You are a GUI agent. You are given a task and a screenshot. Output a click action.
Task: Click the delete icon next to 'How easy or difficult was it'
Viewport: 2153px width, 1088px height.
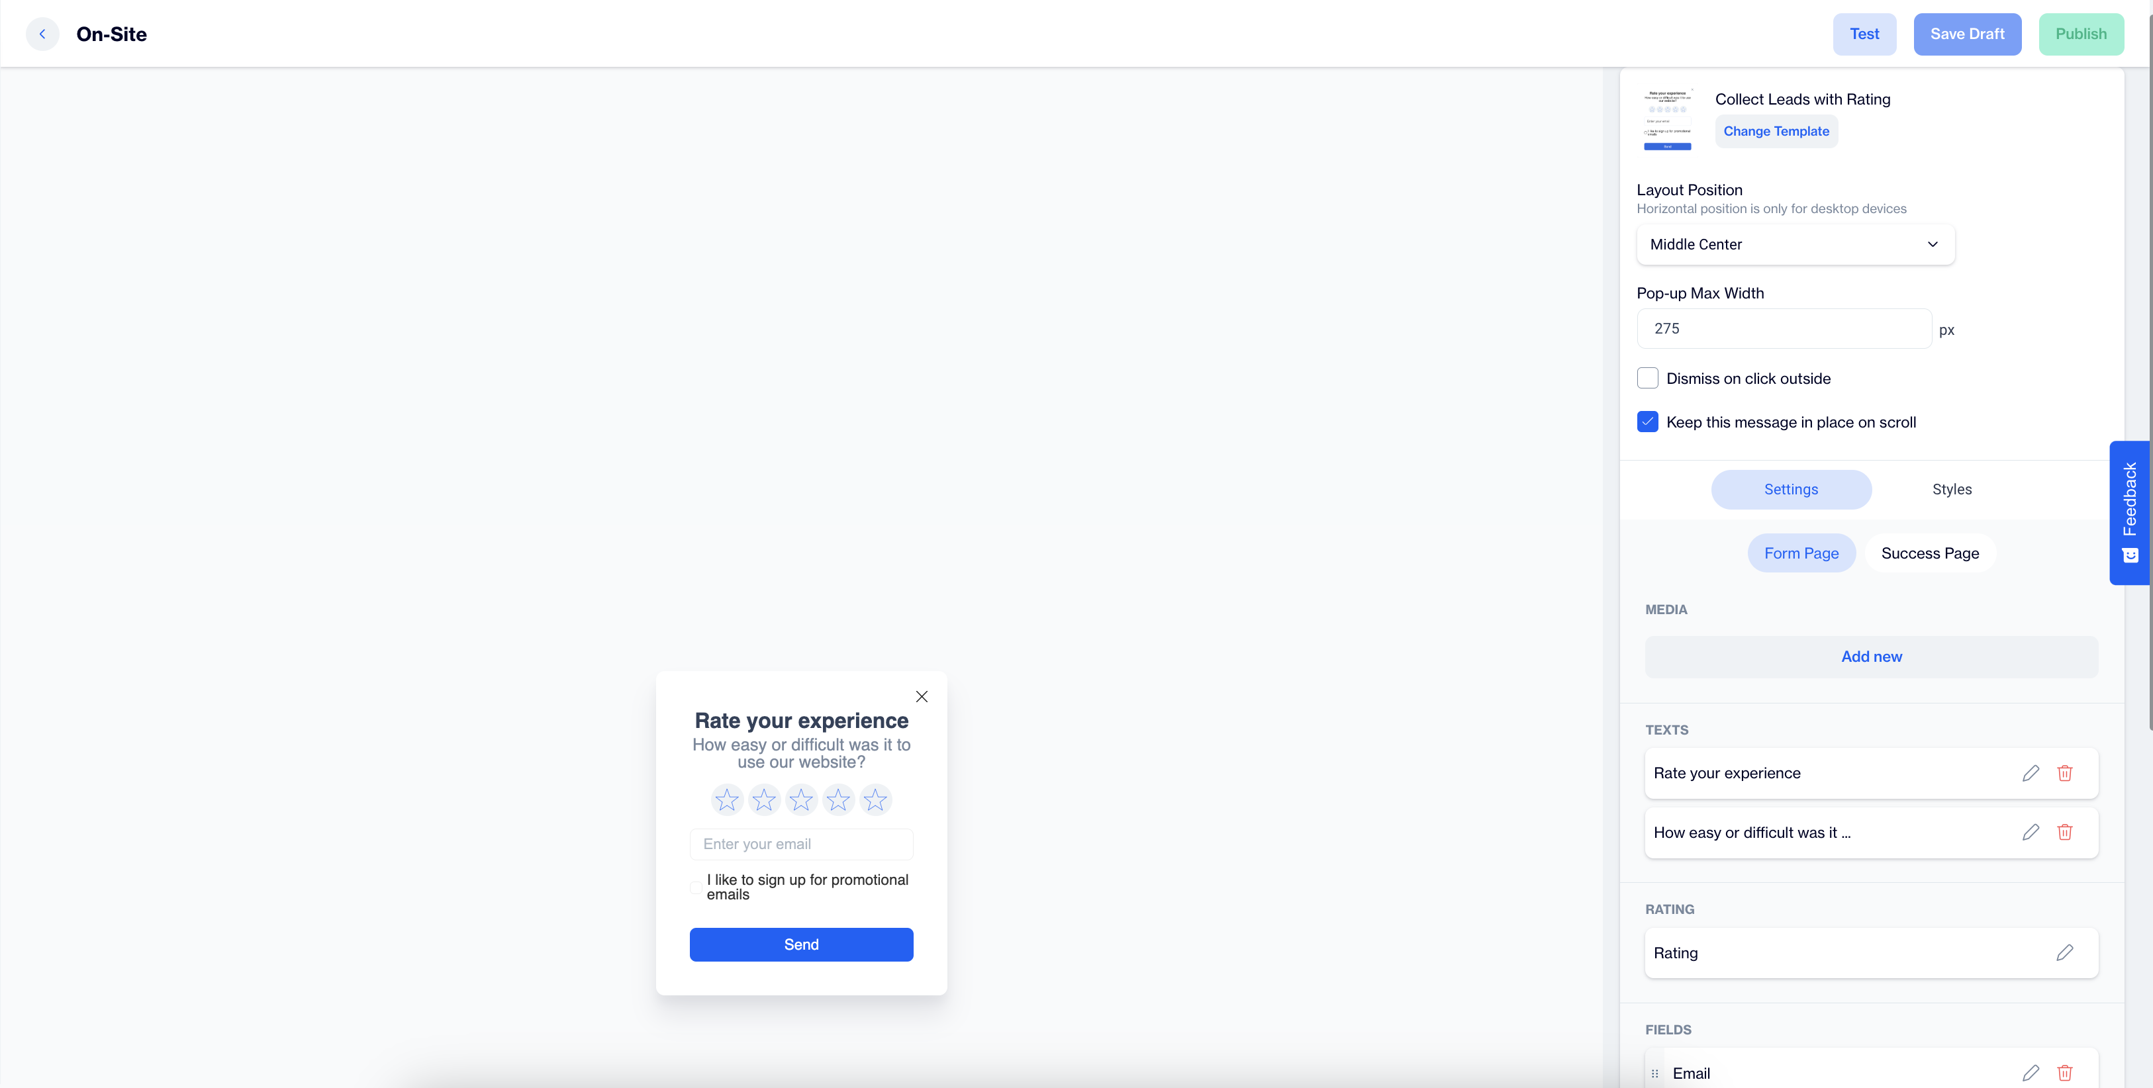pos(2066,831)
